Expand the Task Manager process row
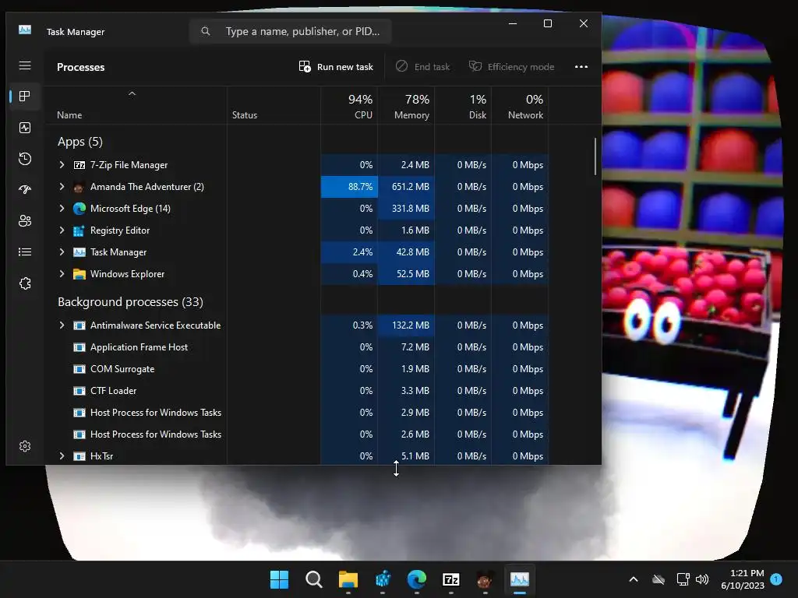This screenshot has height=598, width=798. pyautogui.click(x=62, y=252)
